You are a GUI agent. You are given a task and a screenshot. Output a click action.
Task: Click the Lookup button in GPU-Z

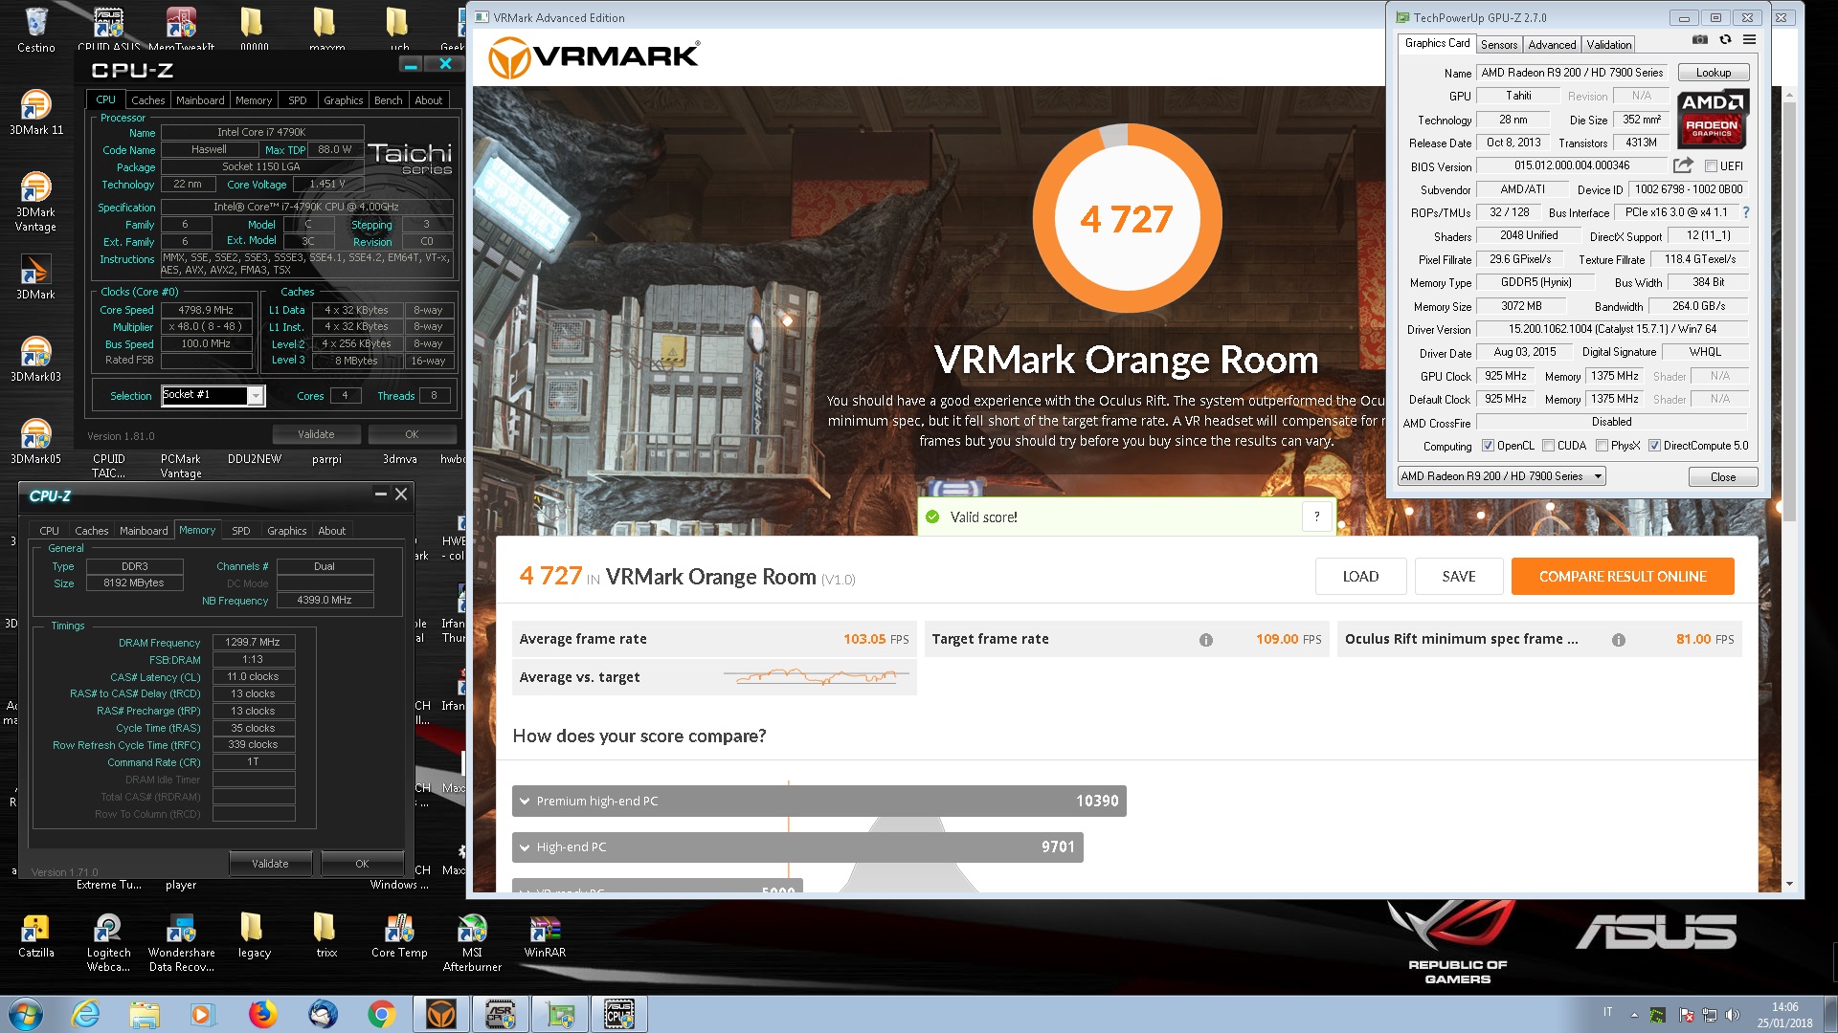coord(1713,73)
